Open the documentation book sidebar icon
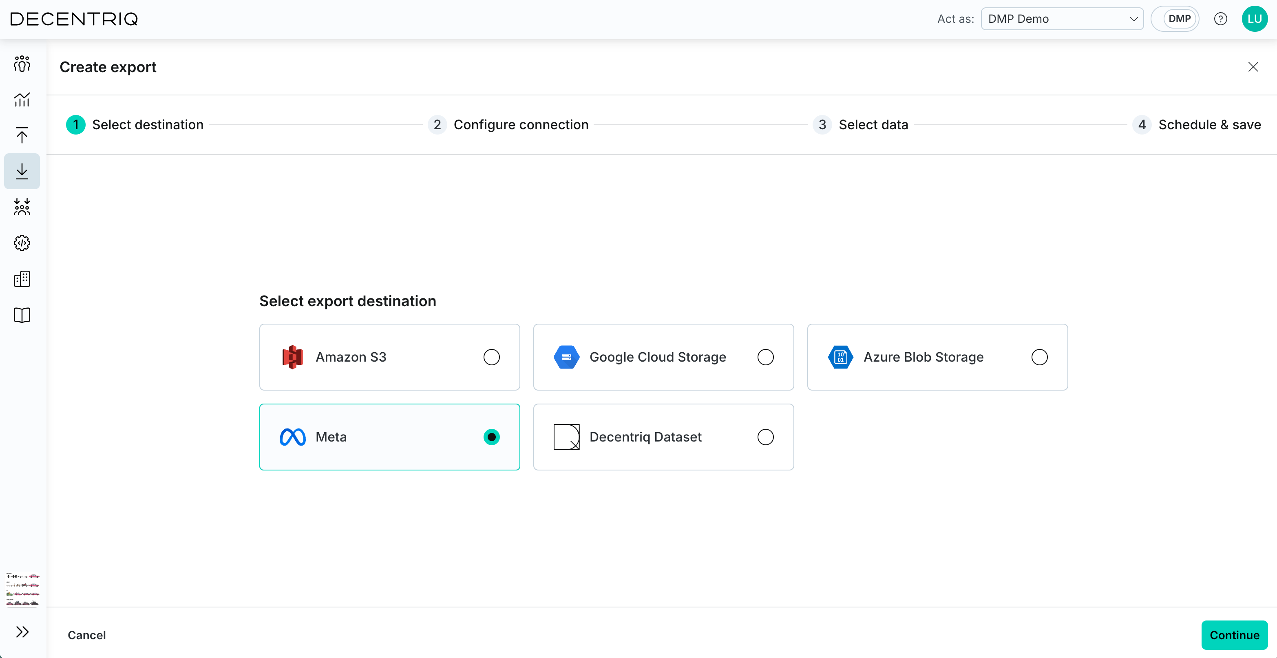Image resolution: width=1277 pixels, height=658 pixels. [22, 315]
